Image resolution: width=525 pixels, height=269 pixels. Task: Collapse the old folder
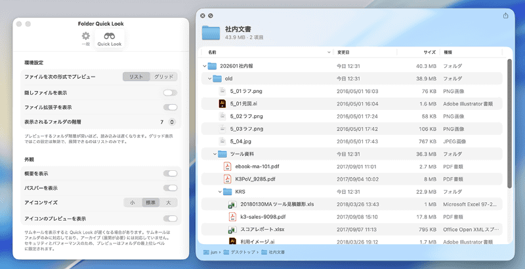(x=210, y=79)
